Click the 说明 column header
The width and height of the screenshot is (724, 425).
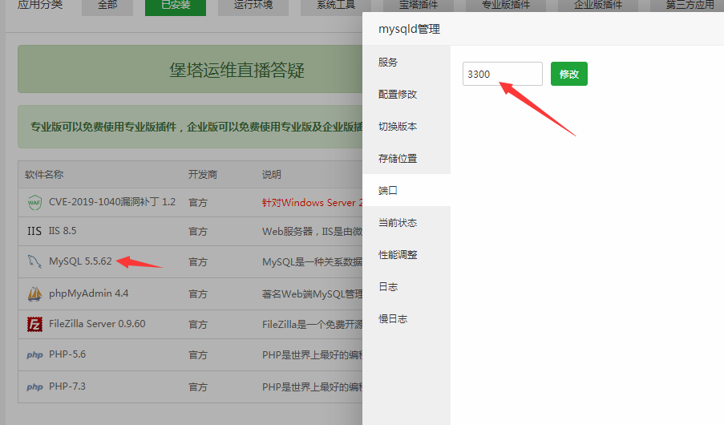point(272,175)
